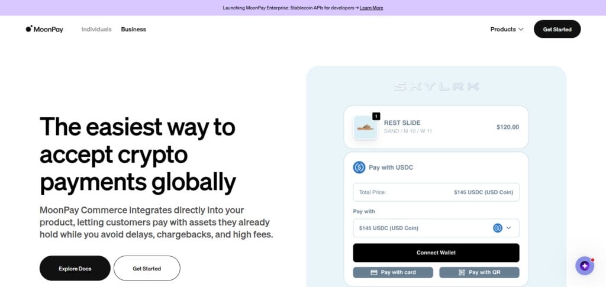Expand the Products menu chevron
Image resolution: width=606 pixels, height=287 pixels.
(521, 30)
